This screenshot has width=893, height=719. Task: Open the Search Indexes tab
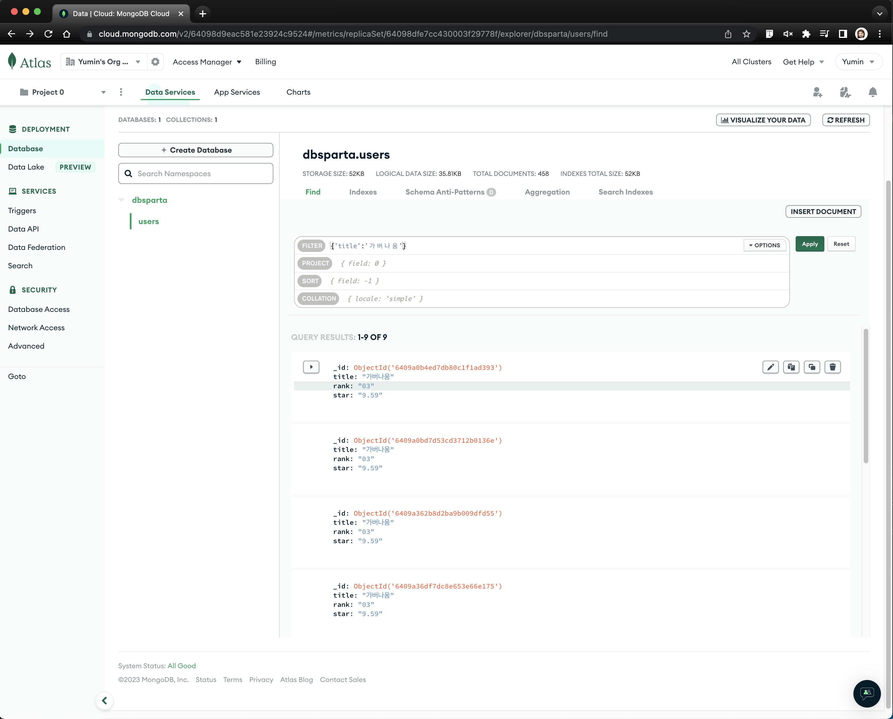click(626, 192)
